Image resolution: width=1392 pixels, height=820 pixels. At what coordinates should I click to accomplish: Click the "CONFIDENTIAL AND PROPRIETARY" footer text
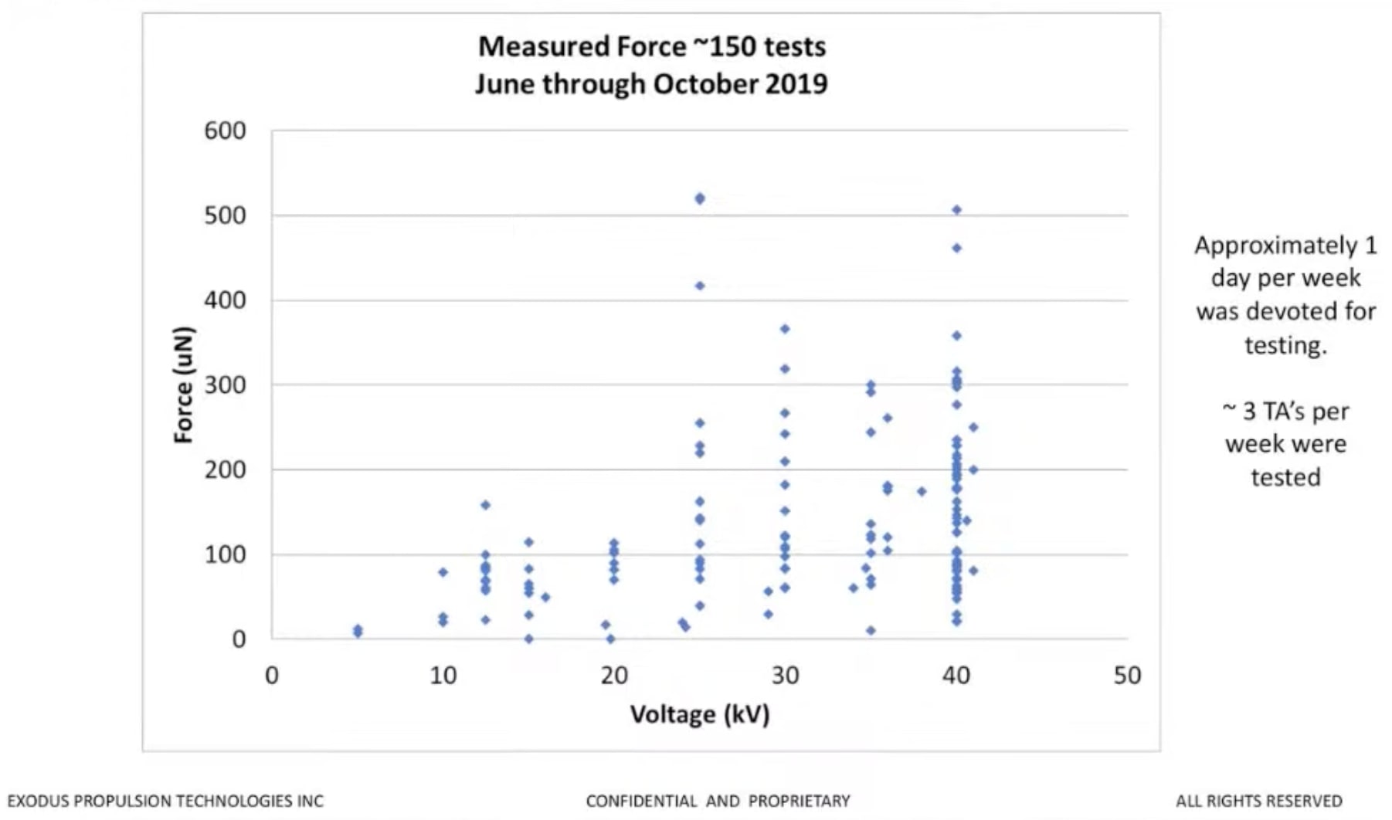point(718,801)
